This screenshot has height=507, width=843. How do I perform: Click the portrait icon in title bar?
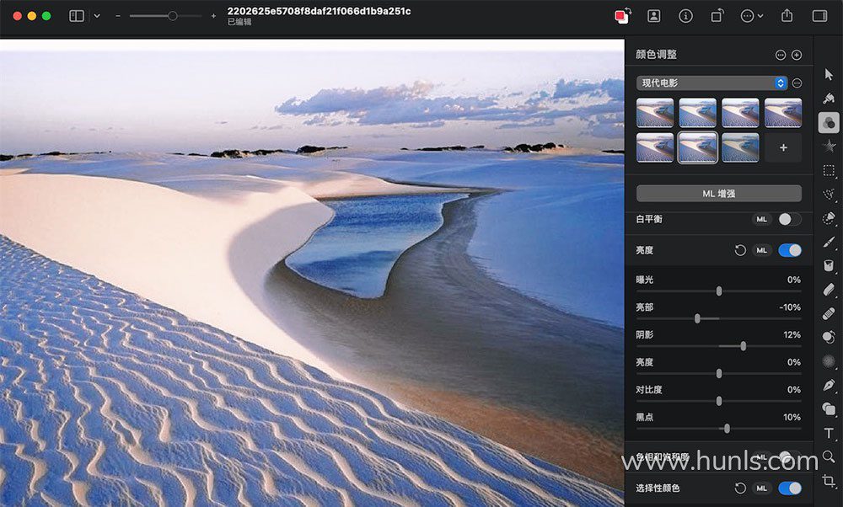coord(654,16)
